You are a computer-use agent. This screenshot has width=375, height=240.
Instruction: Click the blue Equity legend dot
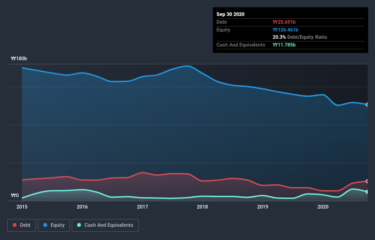pos(45,225)
